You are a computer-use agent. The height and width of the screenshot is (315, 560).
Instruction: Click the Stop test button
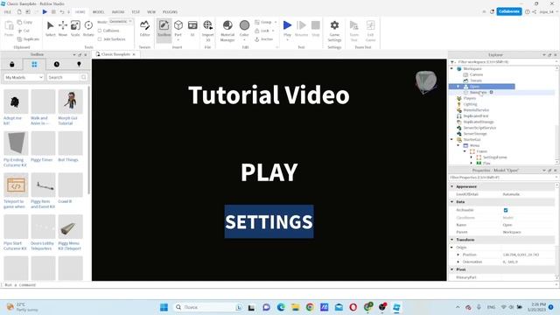316,29
